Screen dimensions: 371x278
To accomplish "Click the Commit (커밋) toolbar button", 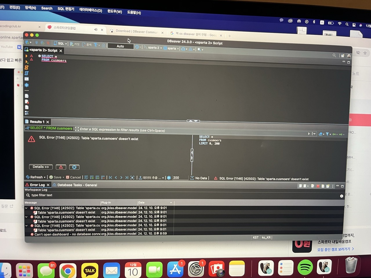I will (74, 44).
